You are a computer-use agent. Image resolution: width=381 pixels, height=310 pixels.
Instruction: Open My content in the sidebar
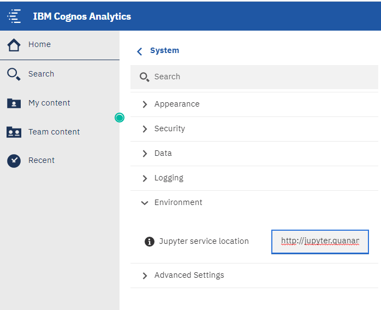(49, 103)
